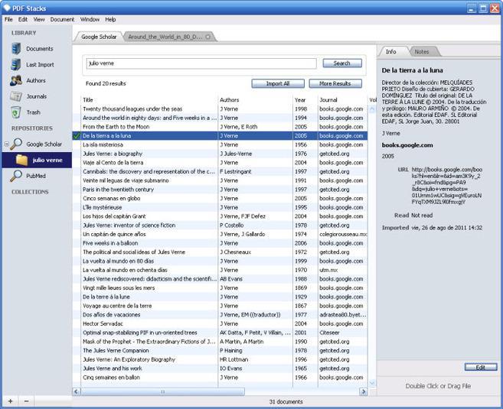Image resolution: width=503 pixels, height=409 pixels.
Task: Select 'Los hijos del capitán Grant' row
Action: click(x=220, y=216)
